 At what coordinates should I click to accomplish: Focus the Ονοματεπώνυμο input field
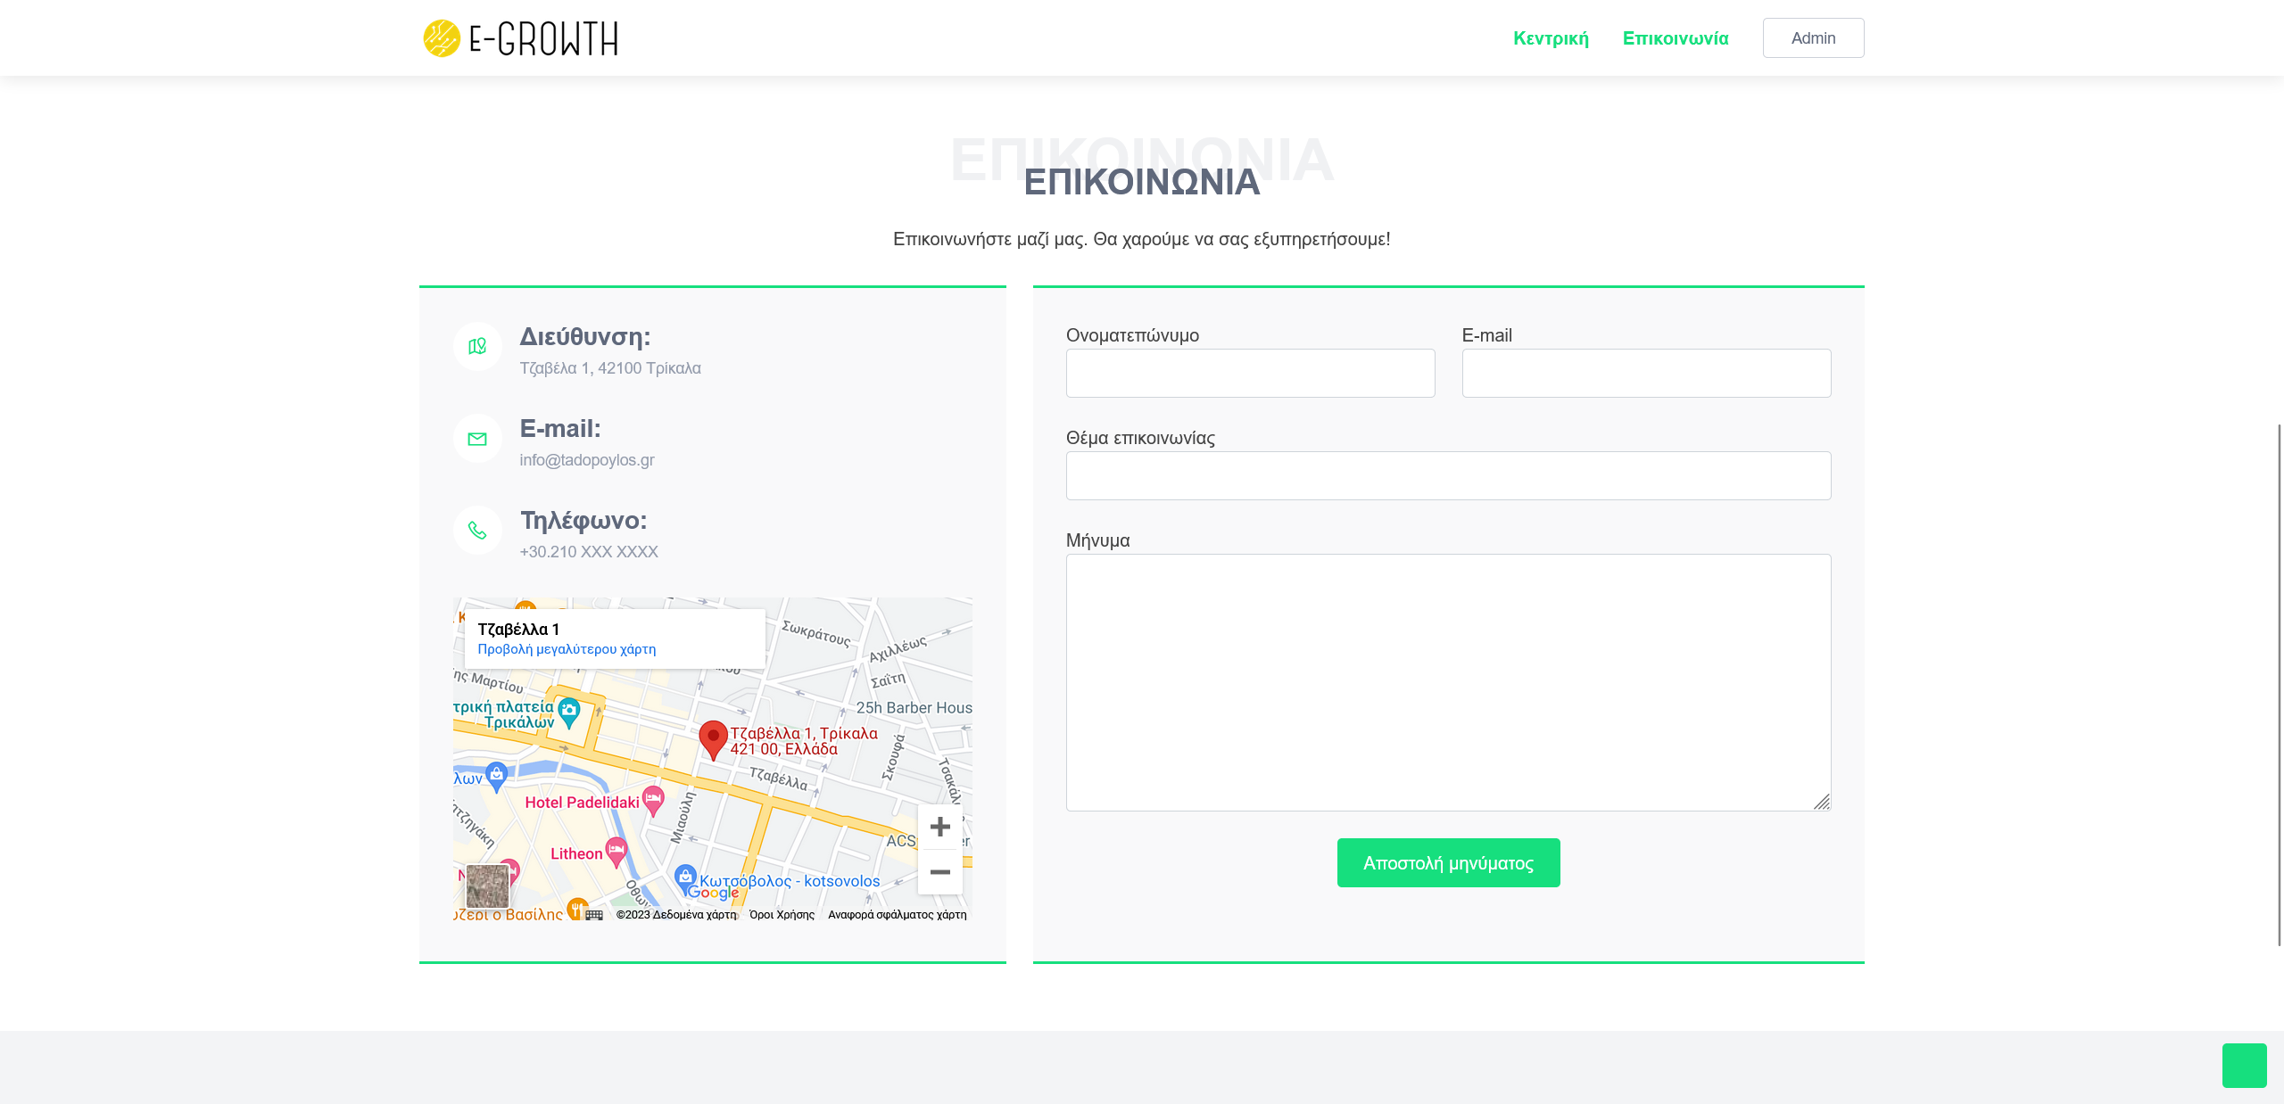tap(1250, 373)
